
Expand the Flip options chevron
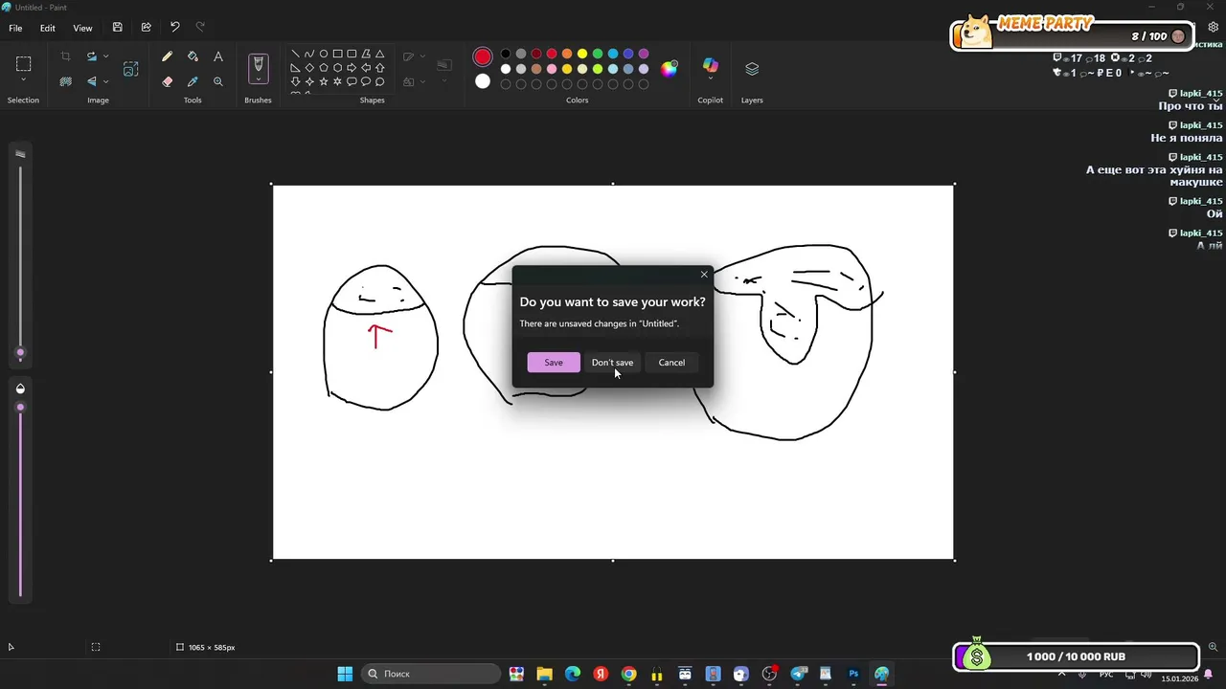[x=105, y=81]
